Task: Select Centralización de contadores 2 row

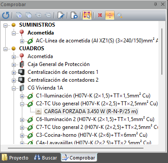Action: [63, 80]
